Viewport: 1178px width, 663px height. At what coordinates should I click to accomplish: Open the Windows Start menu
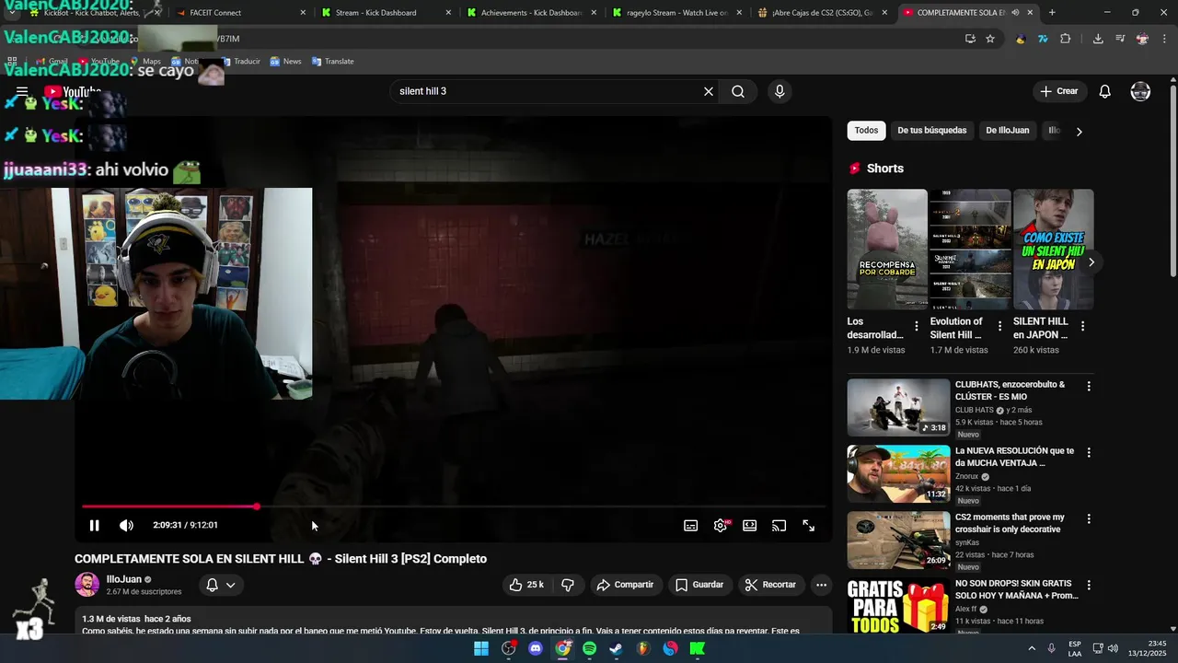(481, 648)
